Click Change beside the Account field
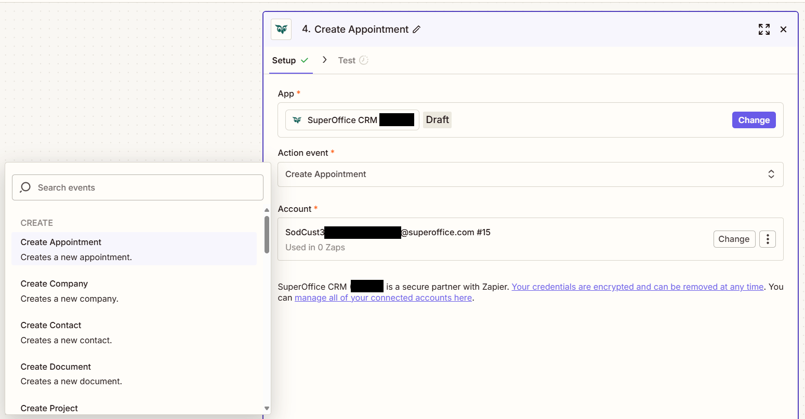805x419 pixels. [734, 239]
